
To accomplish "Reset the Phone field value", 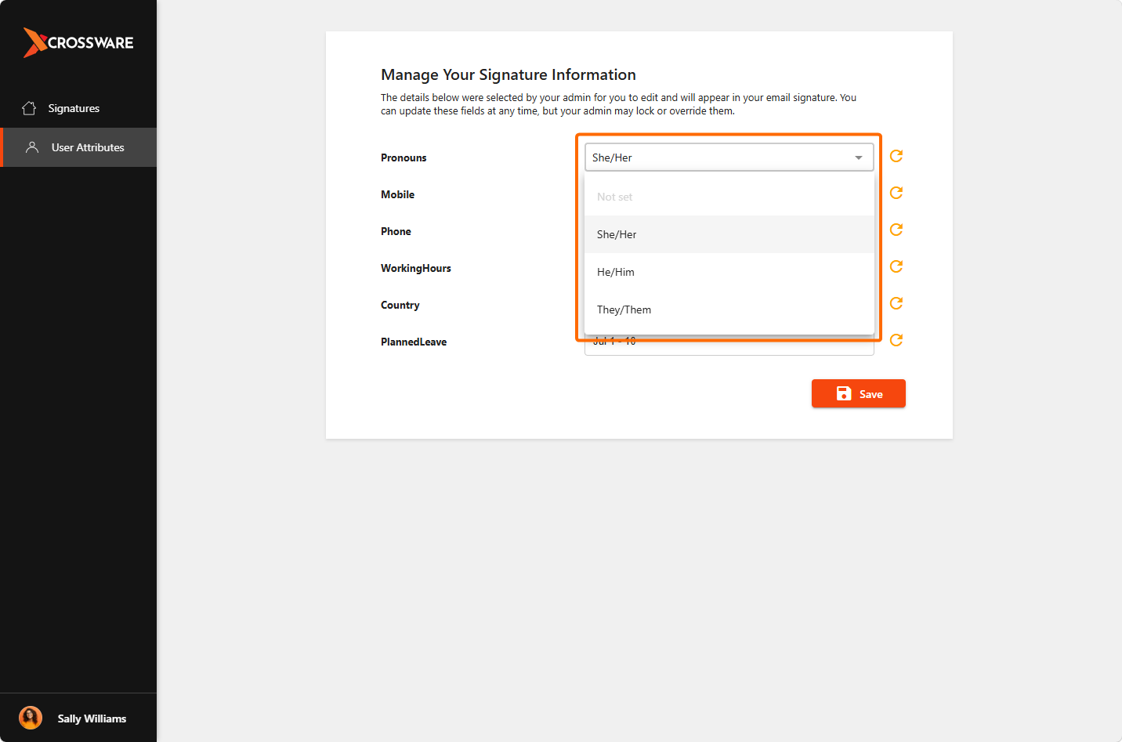I will 896,230.
